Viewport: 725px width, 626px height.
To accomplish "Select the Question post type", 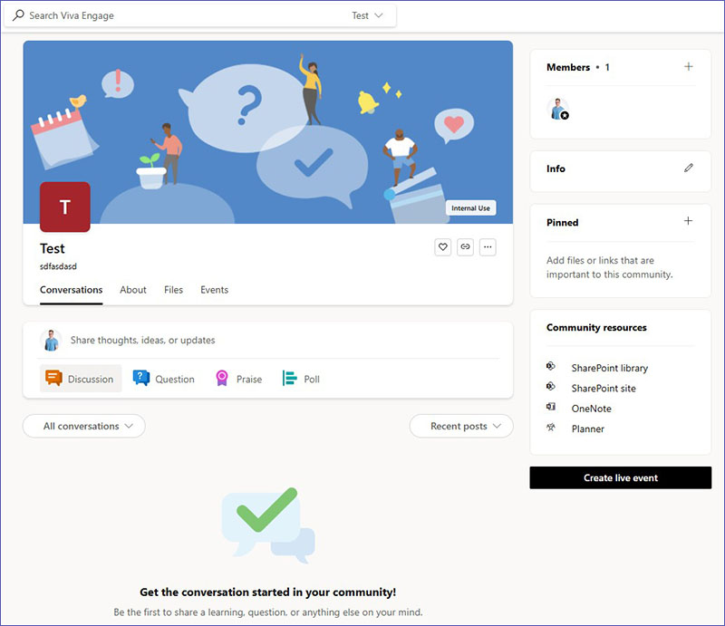I will (x=164, y=379).
